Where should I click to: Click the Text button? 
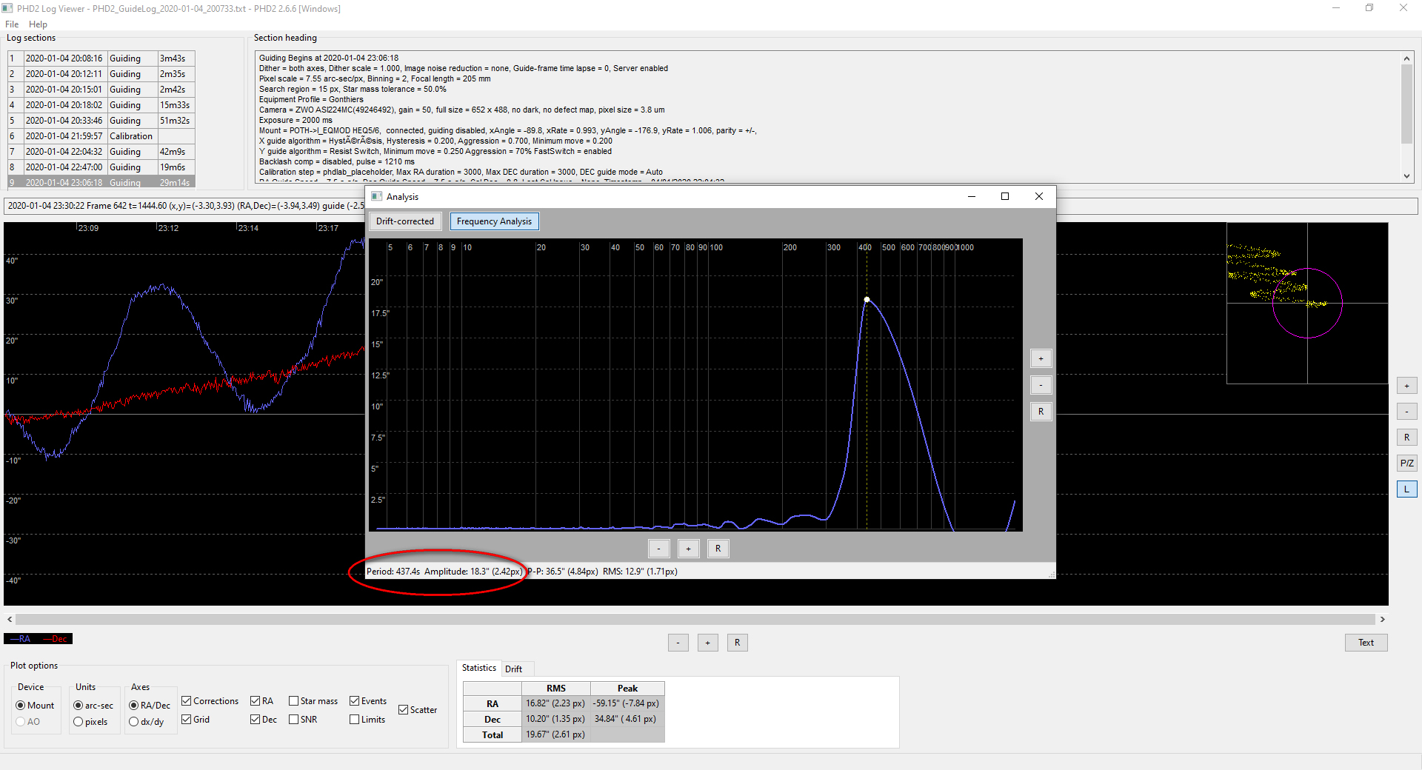[1366, 643]
